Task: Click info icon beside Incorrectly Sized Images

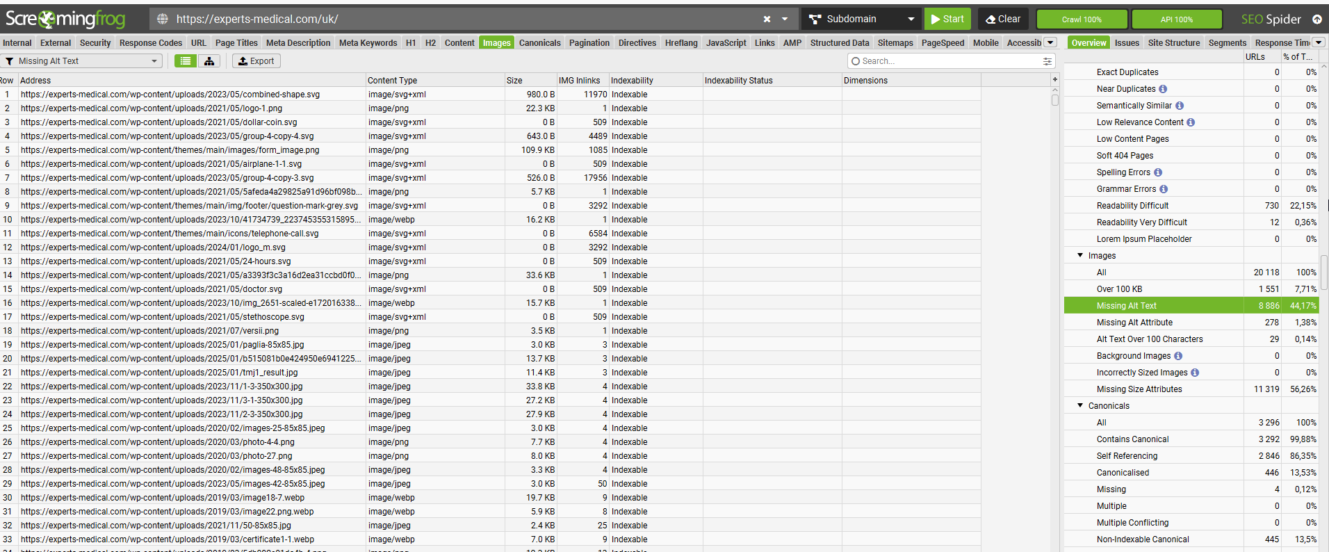Action: [1195, 373]
